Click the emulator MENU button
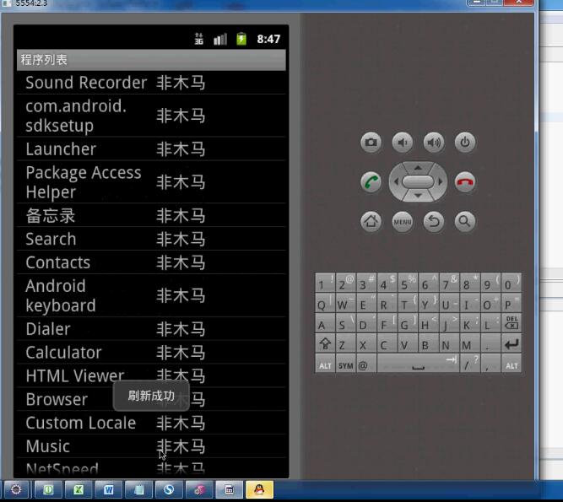 pyautogui.click(x=403, y=221)
